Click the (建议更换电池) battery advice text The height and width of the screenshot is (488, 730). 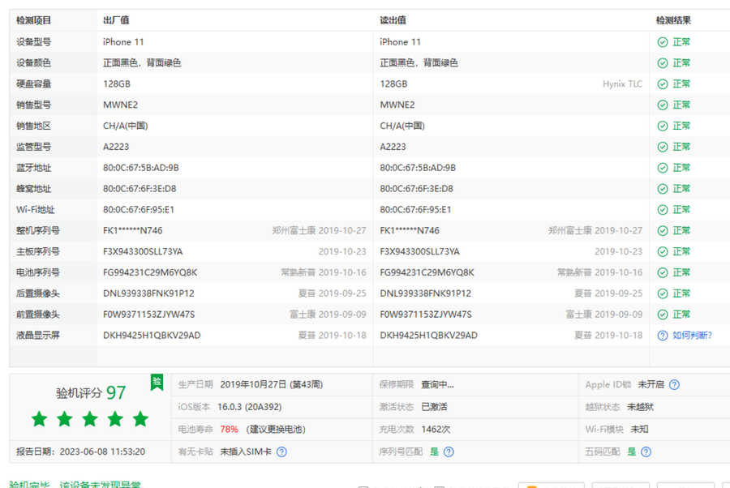point(276,430)
